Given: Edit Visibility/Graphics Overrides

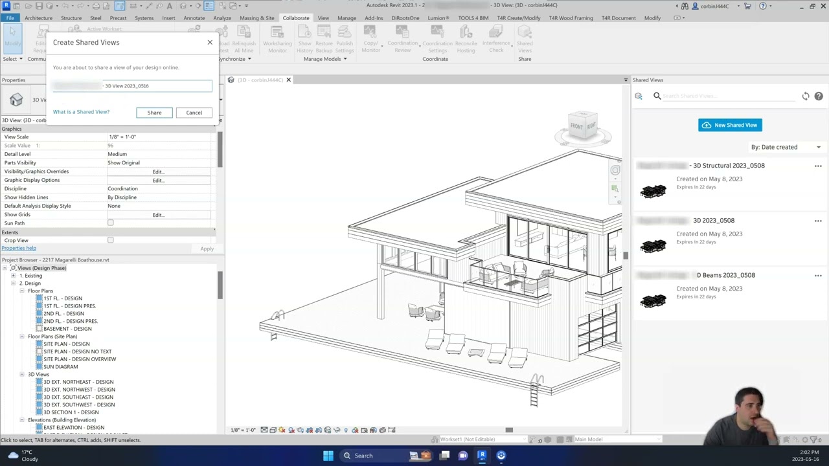Looking at the screenshot, I should [x=159, y=172].
